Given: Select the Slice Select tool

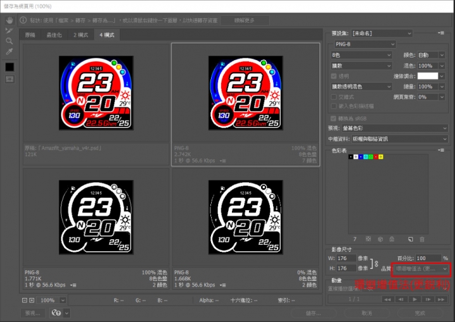Looking at the screenshot, I should click(9, 30).
